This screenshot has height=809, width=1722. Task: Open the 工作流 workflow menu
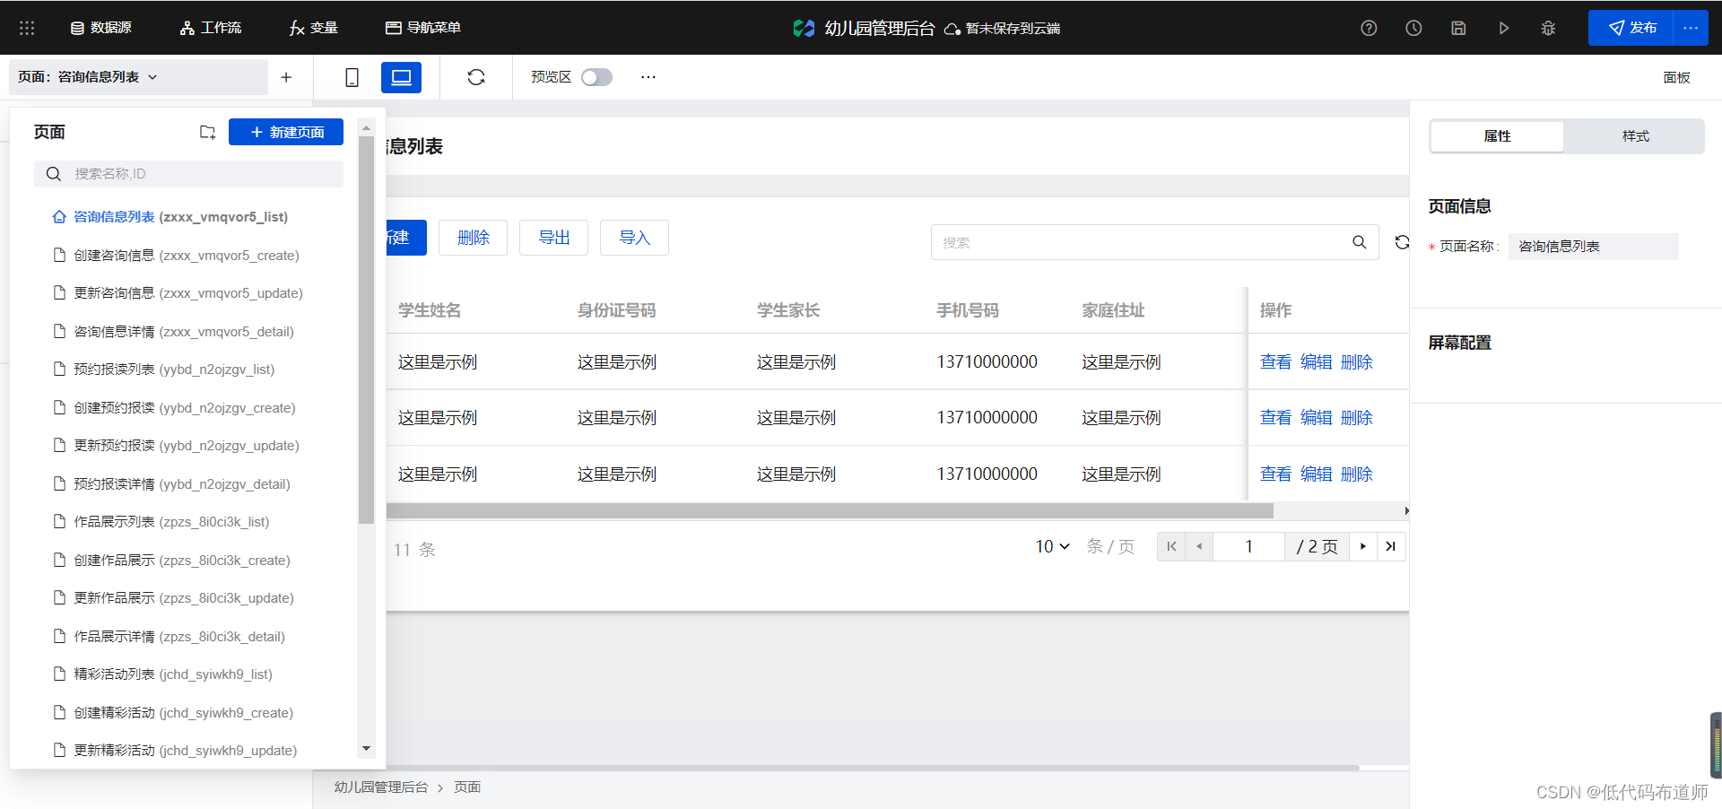(x=211, y=28)
